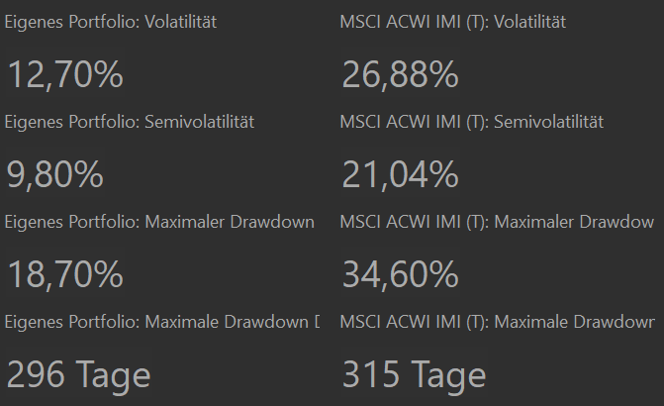
Task: Select the 34,60% benchmark drawdown value
Action: click(400, 274)
